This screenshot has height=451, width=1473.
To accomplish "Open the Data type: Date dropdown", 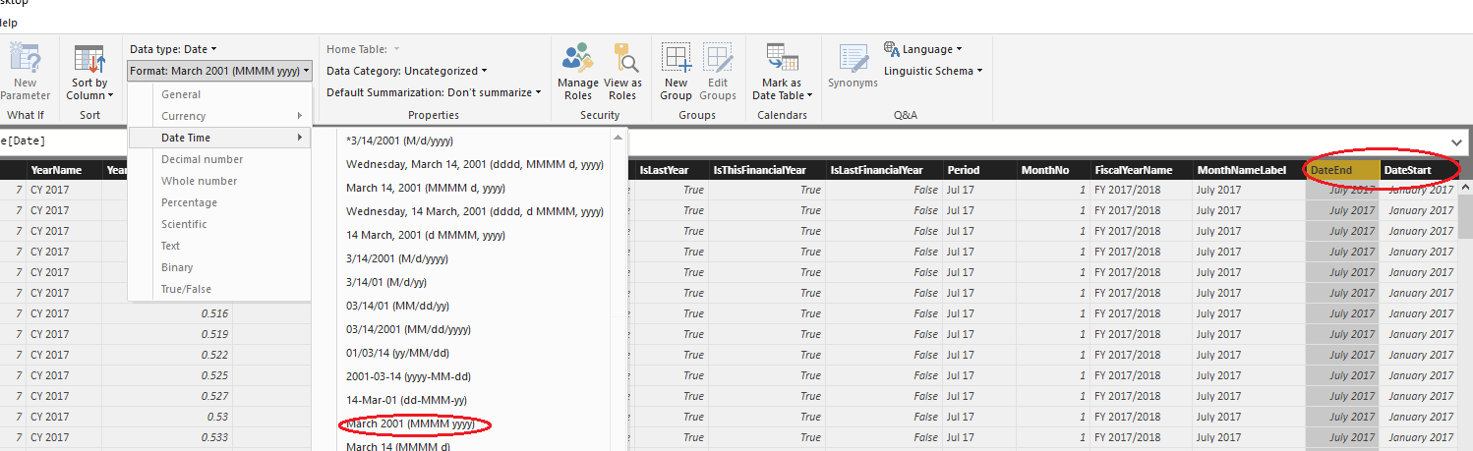I will click(173, 49).
